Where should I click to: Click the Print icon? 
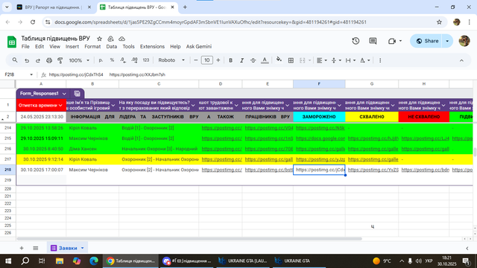click(x=49, y=60)
